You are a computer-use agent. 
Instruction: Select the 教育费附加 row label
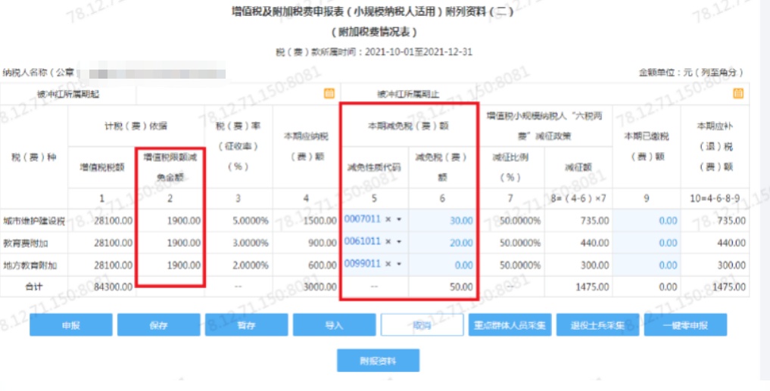(x=26, y=244)
